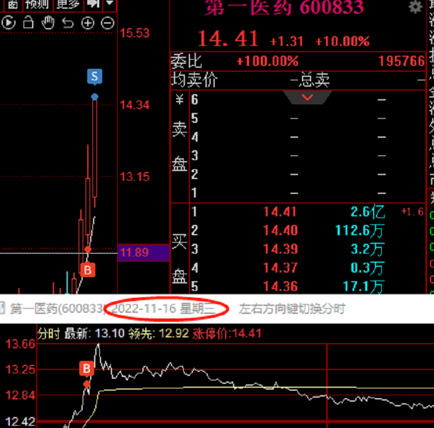
Task: Click the 最新: 13.10 value
Action: point(95,333)
